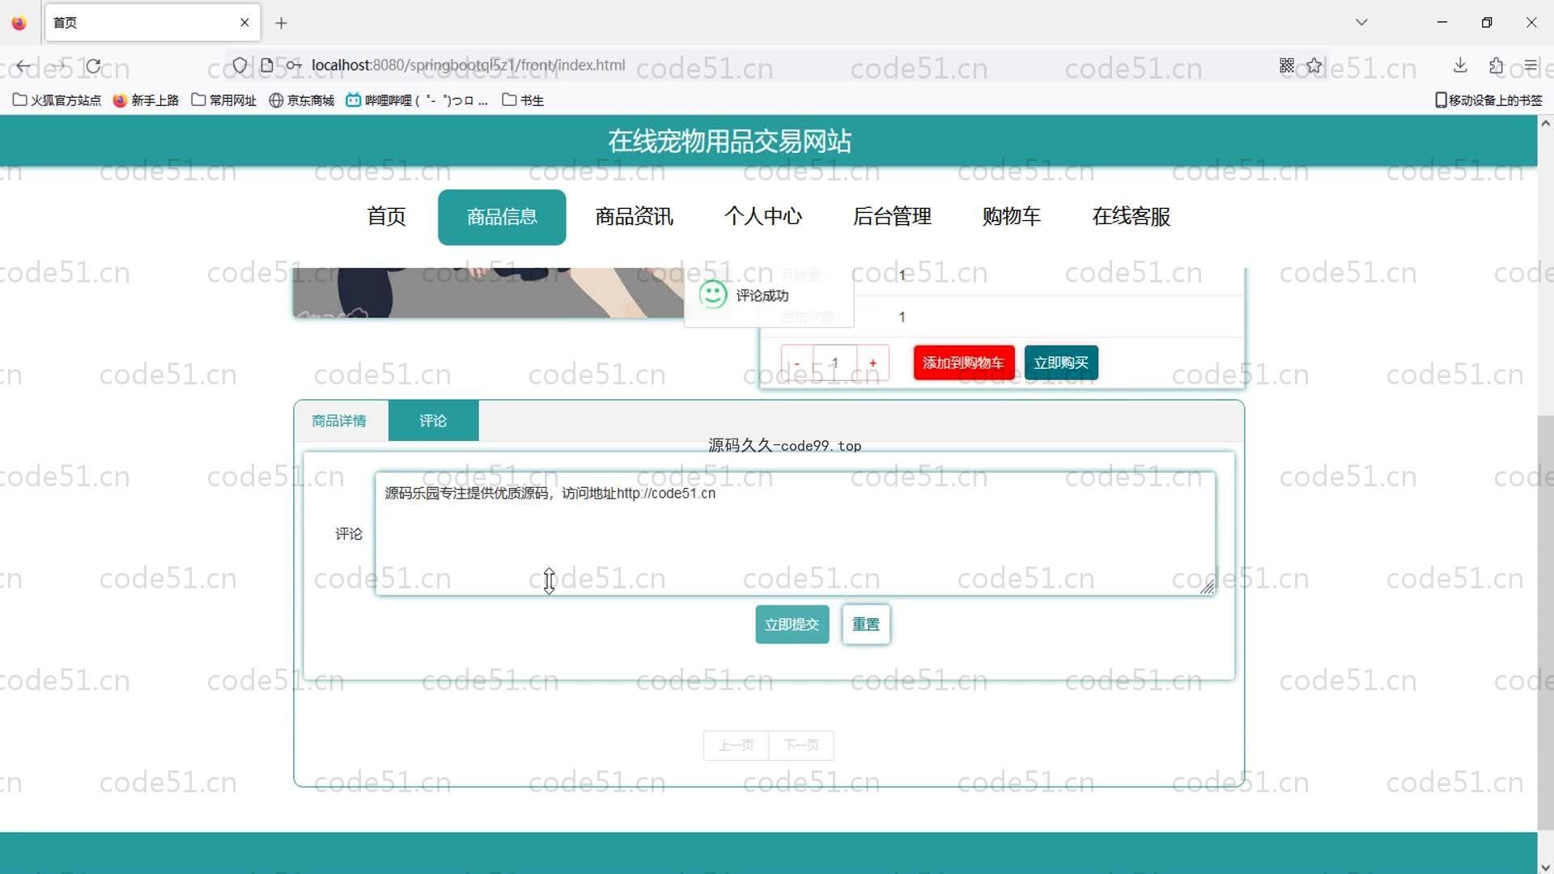
Task: Open 后台管理 navigation item
Action: click(x=892, y=217)
